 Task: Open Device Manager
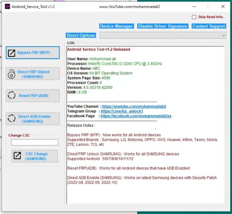pyautogui.click(x=116, y=26)
